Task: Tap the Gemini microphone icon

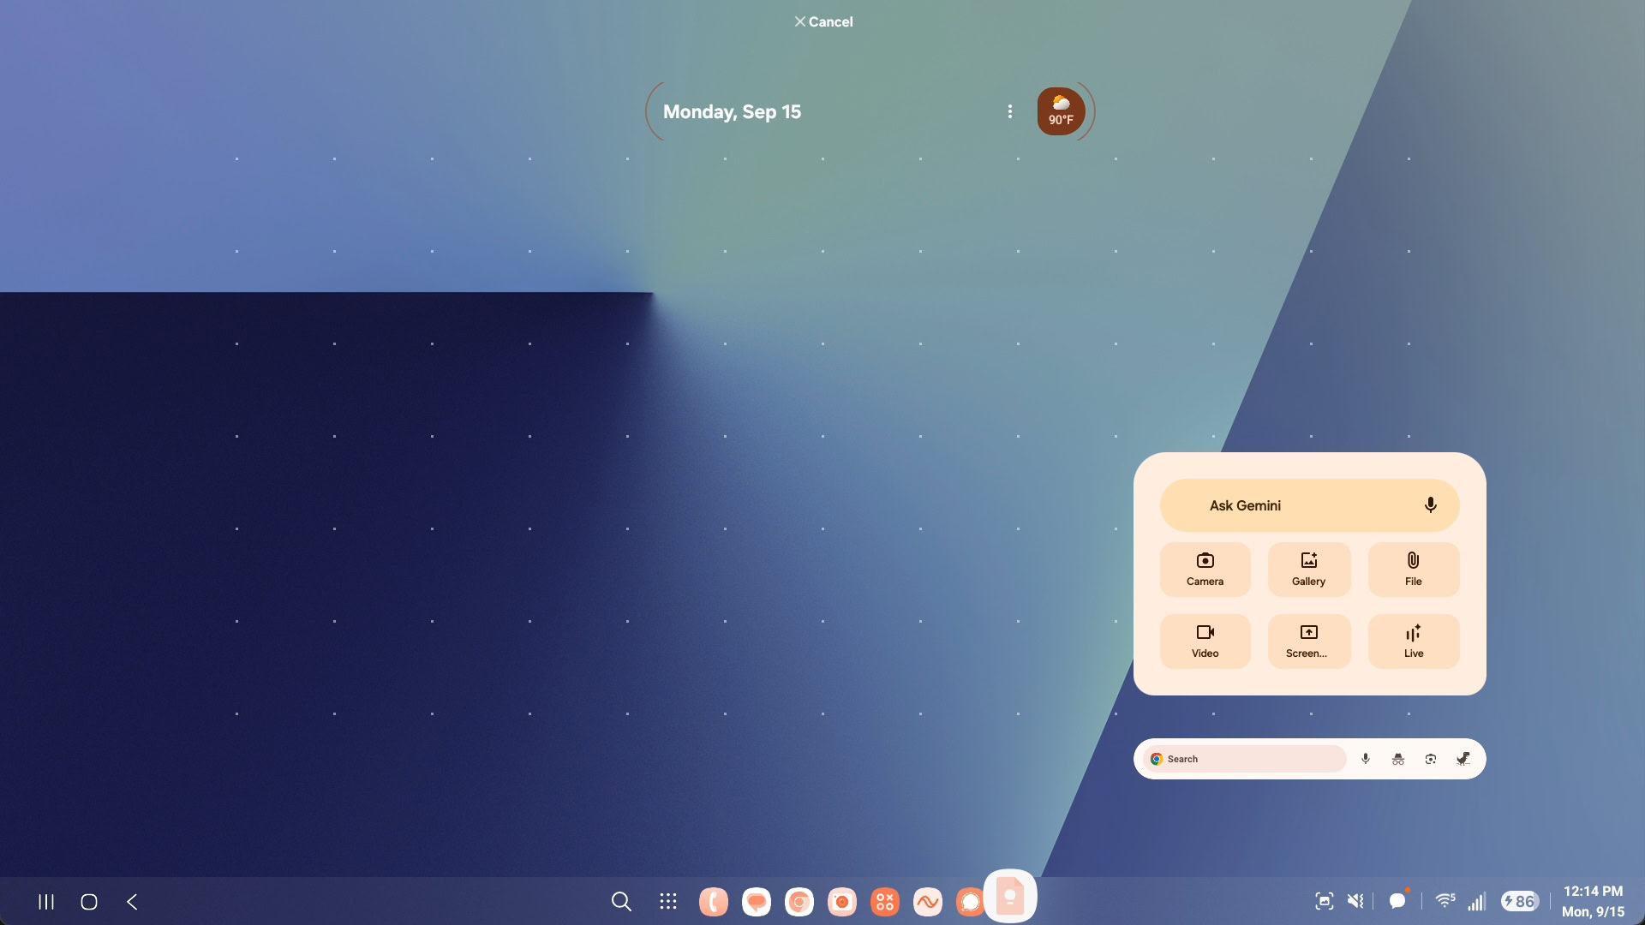Action: coord(1430,505)
